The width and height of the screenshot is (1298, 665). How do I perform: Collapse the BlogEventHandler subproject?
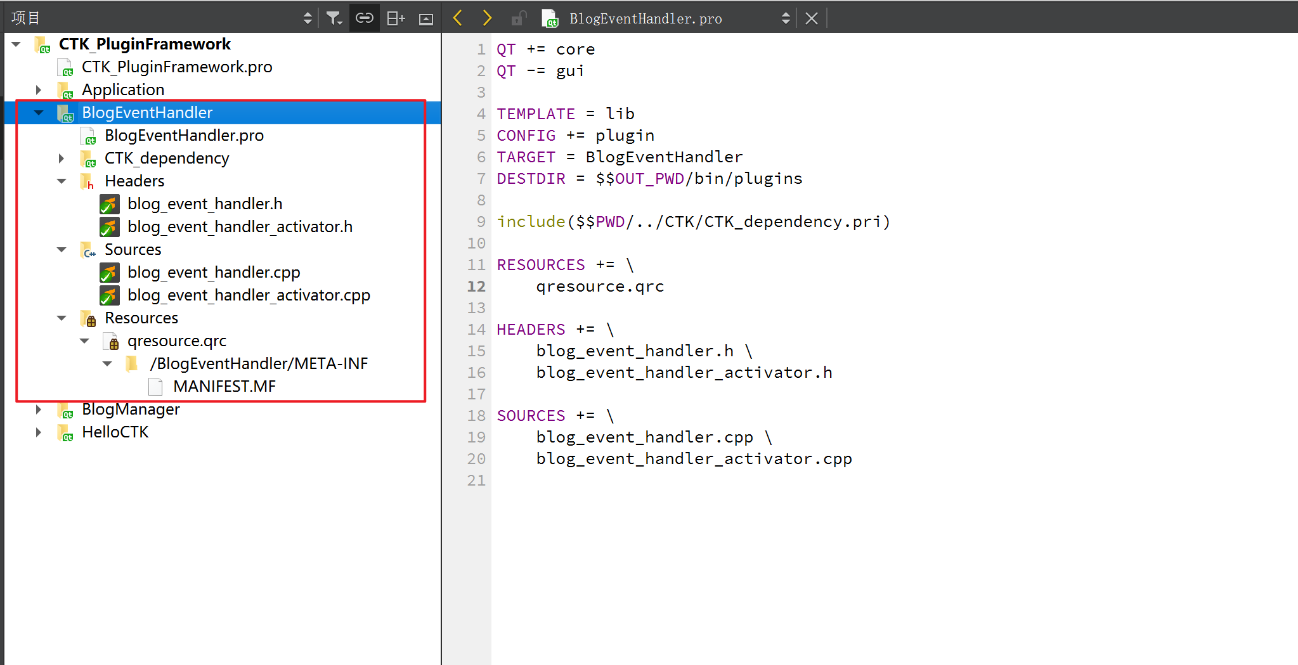(x=39, y=113)
